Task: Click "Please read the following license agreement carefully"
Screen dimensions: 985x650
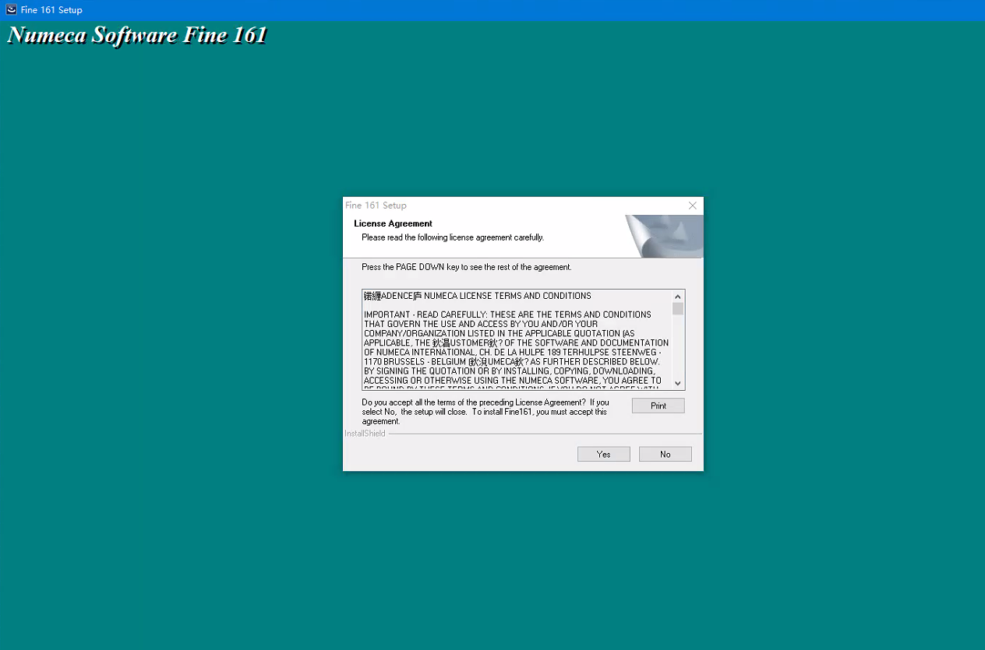Action: click(x=453, y=237)
